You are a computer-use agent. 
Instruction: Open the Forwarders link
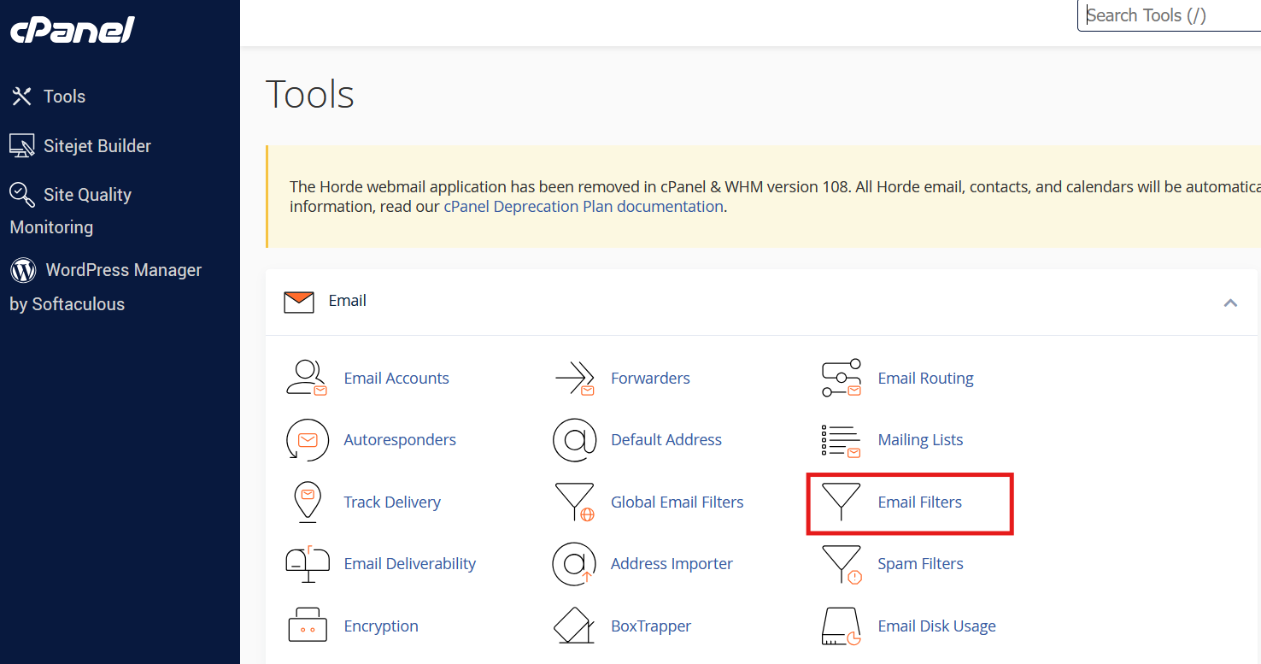coord(650,378)
